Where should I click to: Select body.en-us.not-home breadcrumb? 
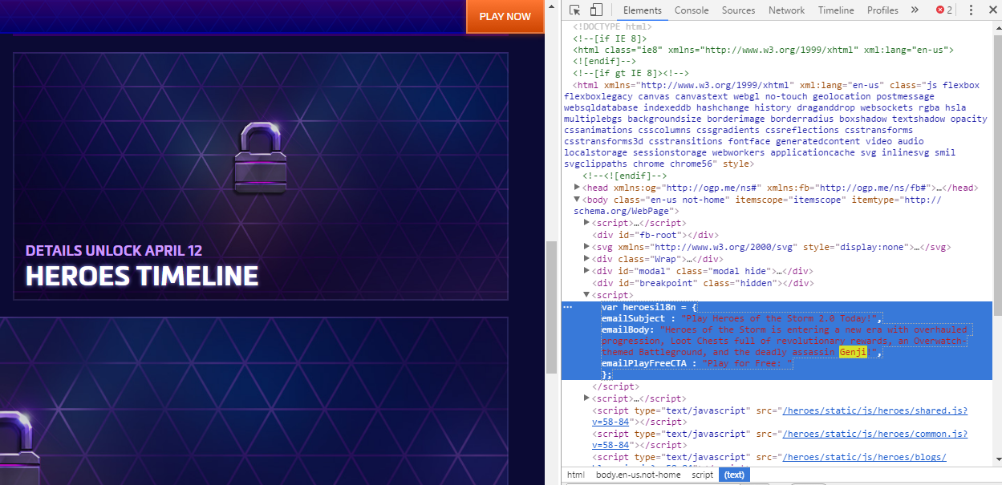pyautogui.click(x=638, y=475)
